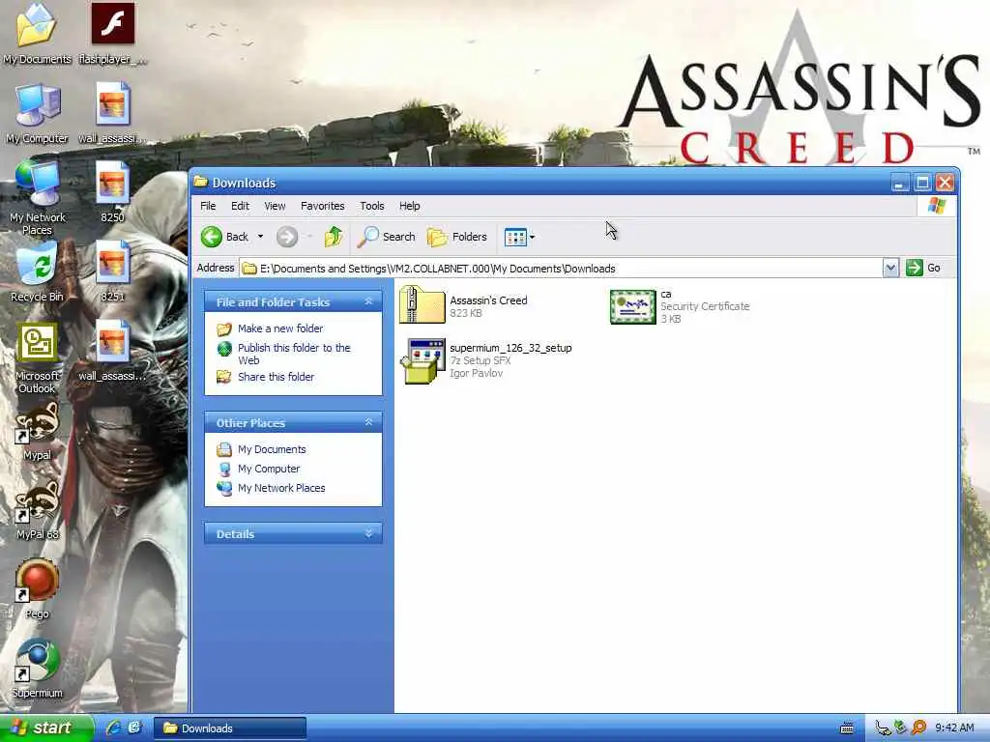Image resolution: width=990 pixels, height=742 pixels.
Task: Go up one folder level icon
Action: tap(334, 238)
